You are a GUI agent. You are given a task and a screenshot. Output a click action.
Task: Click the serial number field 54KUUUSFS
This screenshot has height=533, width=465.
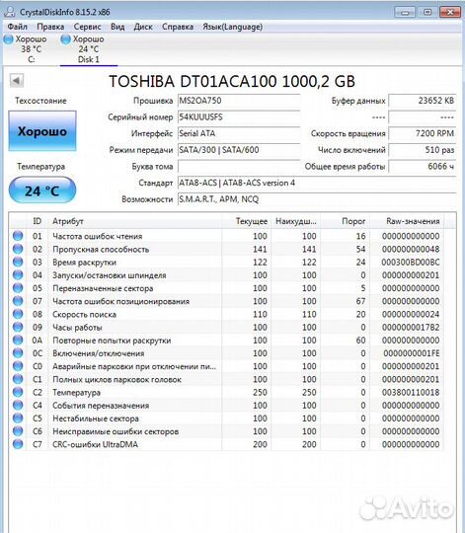(239, 117)
